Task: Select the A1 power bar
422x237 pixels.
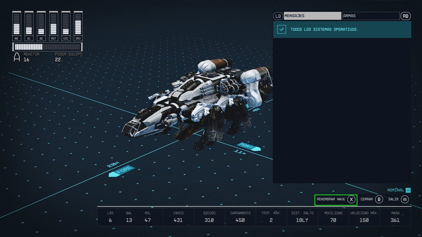Action: point(29,26)
